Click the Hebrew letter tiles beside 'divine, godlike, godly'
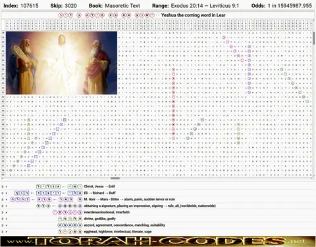This screenshot has width=316, height=247. coord(70,219)
